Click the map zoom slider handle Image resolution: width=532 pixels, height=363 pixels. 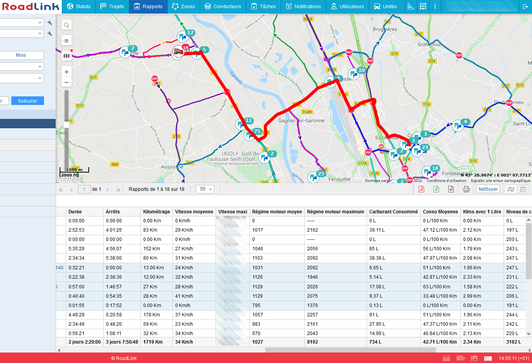(67, 124)
